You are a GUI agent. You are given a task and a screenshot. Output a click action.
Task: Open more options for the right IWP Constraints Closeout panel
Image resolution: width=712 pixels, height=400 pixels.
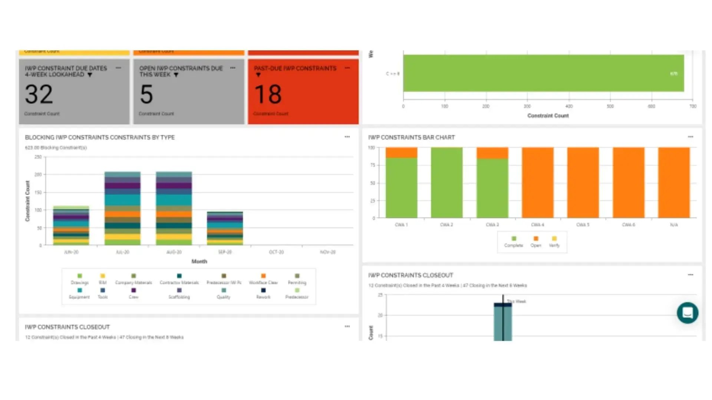coord(690,275)
